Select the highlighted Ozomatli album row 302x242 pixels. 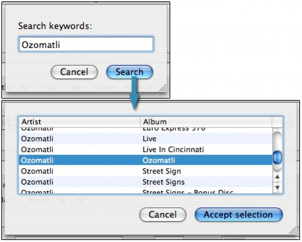(146, 160)
